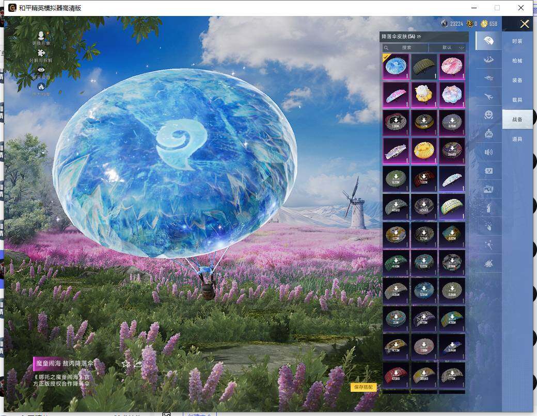The image size is (537, 416).
Task: Open the 载具 vehicles tab
Action: coord(517,100)
